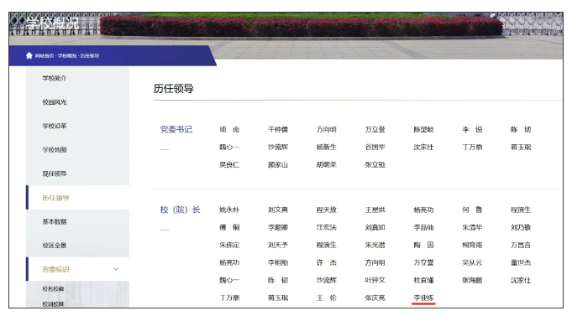This screenshot has height=316, width=572.
Task: Click the home icon in breadcrumb
Action: click(29, 55)
